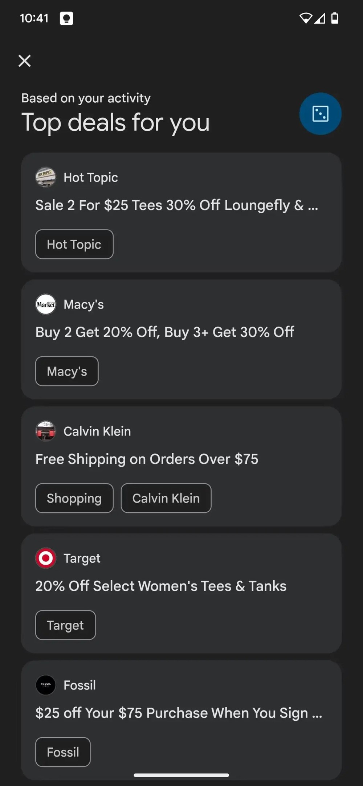Tap the Target bullseye logo
The width and height of the screenshot is (363, 786).
coord(46,558)
